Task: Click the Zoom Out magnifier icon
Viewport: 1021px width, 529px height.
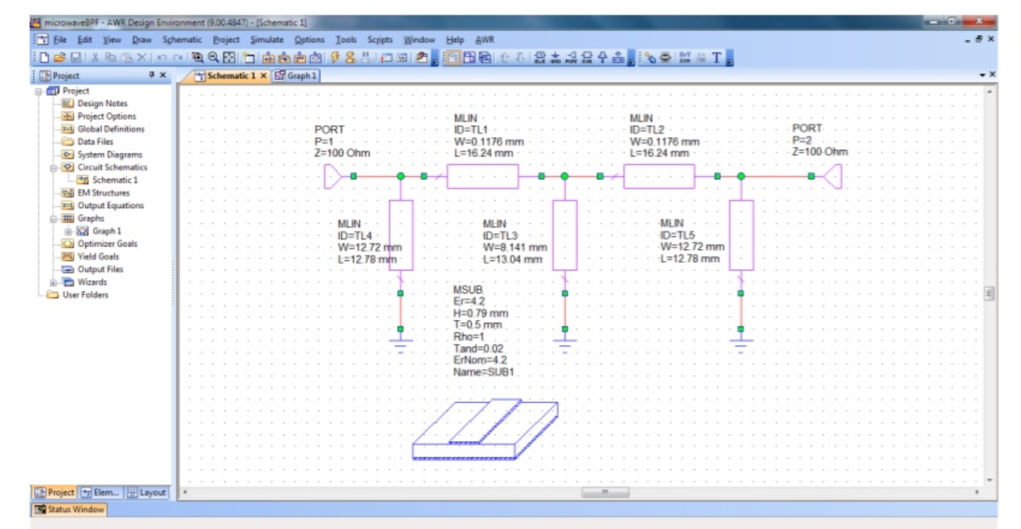Action: (213, 57)
